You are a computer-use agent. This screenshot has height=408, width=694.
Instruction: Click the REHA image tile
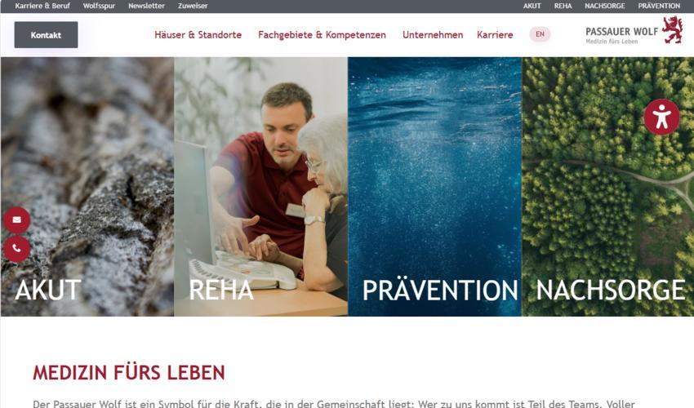[x=260, y=187]
